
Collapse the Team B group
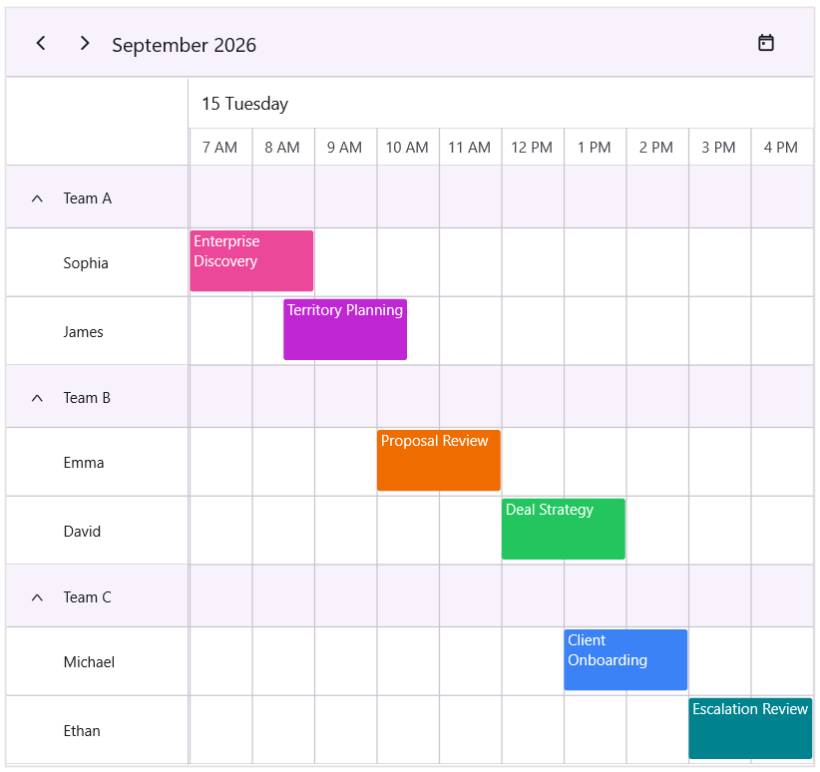click(x=37, y=398)
